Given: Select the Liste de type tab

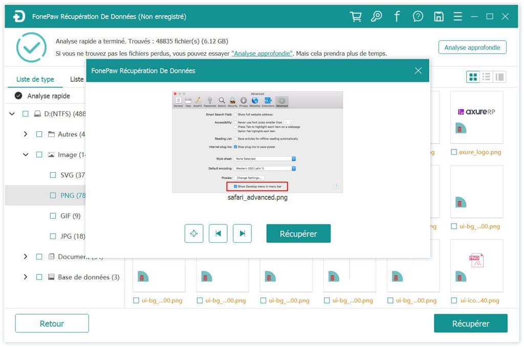Looking at the screenshot, I should coord(35,79).
